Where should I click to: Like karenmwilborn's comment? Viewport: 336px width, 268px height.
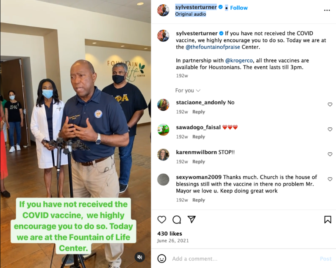tap(330, 154)
